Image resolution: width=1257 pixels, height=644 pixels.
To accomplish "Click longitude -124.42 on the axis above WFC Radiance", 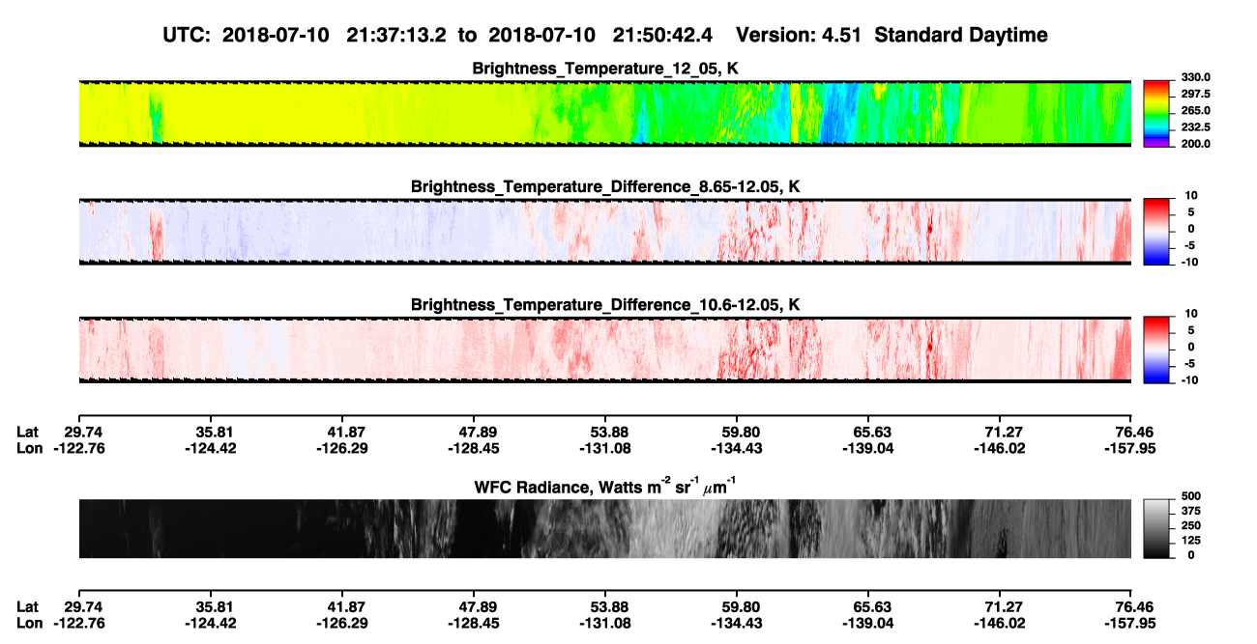I will (x=210, y=448).
